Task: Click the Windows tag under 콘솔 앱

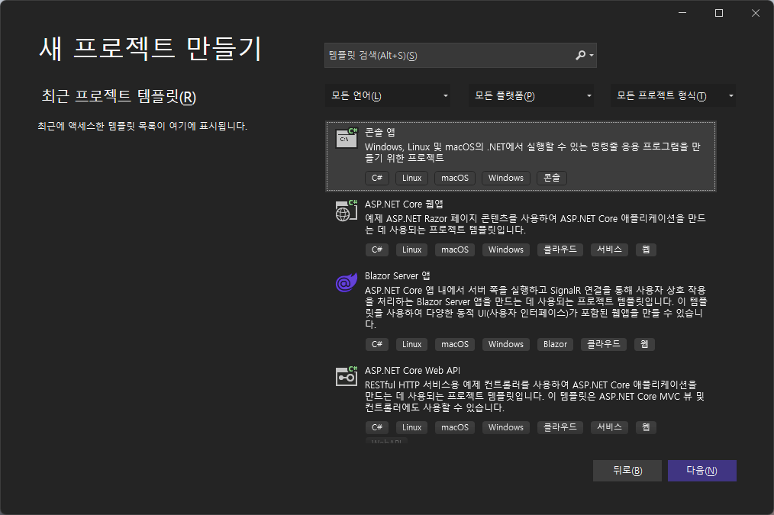Action: tap(506, 178)
